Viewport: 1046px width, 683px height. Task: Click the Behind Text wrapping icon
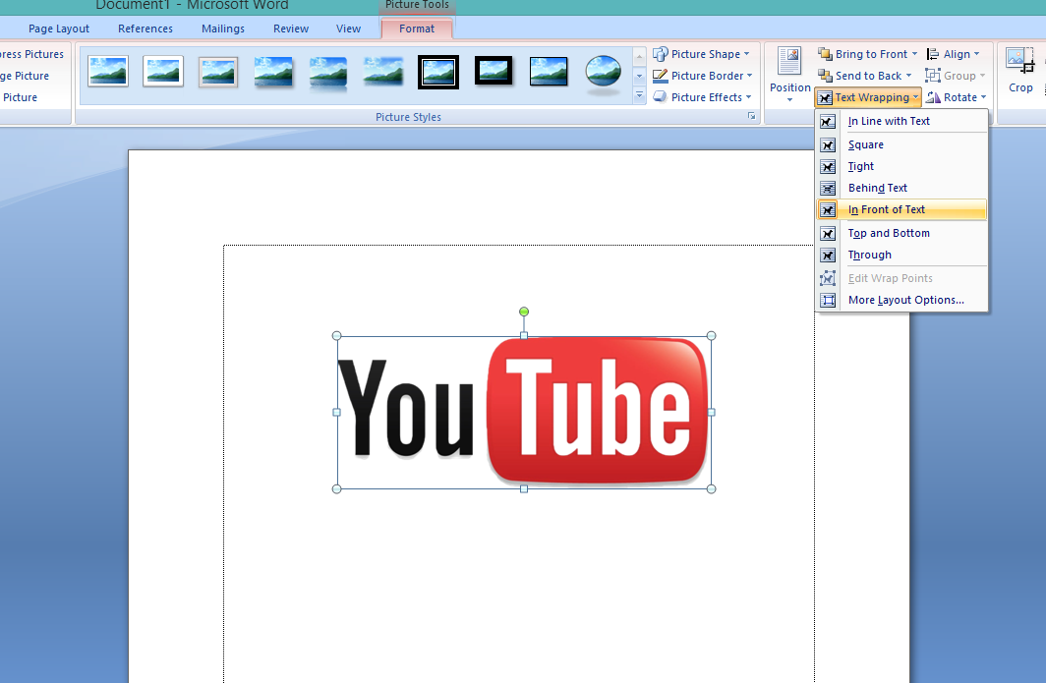(x=828, y=188)
